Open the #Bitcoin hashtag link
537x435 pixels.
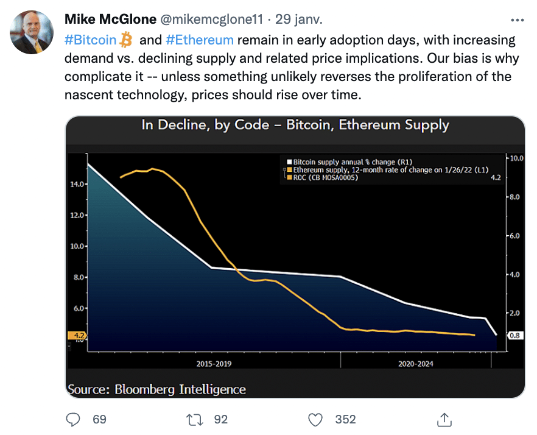click(x=90, y=40)
